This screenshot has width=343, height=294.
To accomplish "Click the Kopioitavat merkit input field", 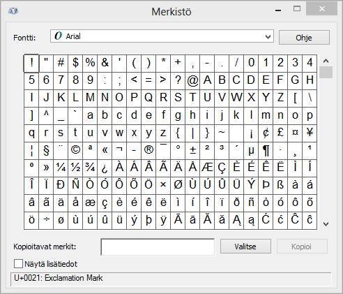I will click(x=158, y=247).
